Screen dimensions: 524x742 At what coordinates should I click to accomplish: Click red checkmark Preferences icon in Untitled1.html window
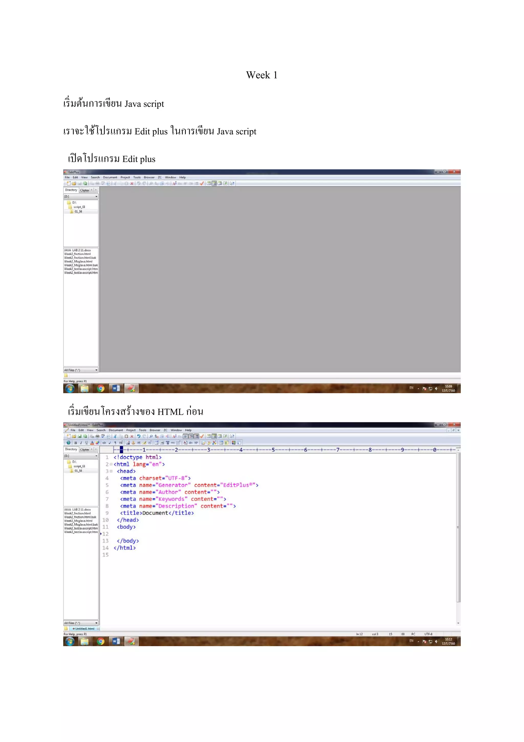tap(202, 436)
